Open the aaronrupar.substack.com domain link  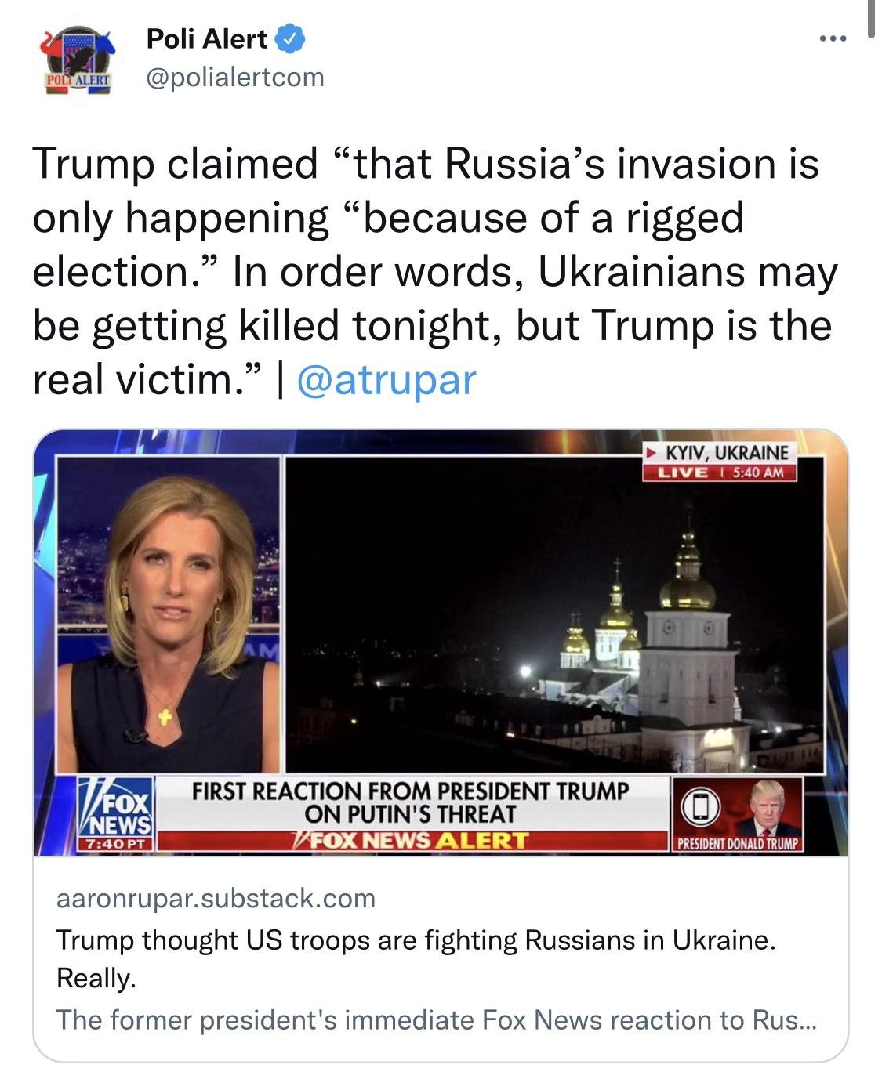[x=216, y=898]
